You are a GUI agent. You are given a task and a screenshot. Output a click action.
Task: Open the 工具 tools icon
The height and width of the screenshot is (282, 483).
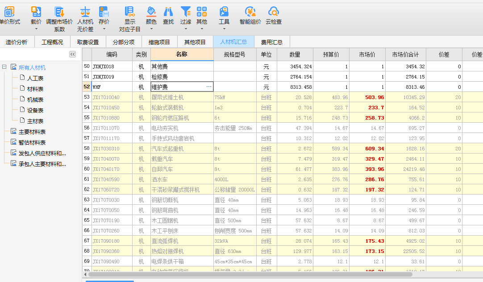click(x=224, y=12)
